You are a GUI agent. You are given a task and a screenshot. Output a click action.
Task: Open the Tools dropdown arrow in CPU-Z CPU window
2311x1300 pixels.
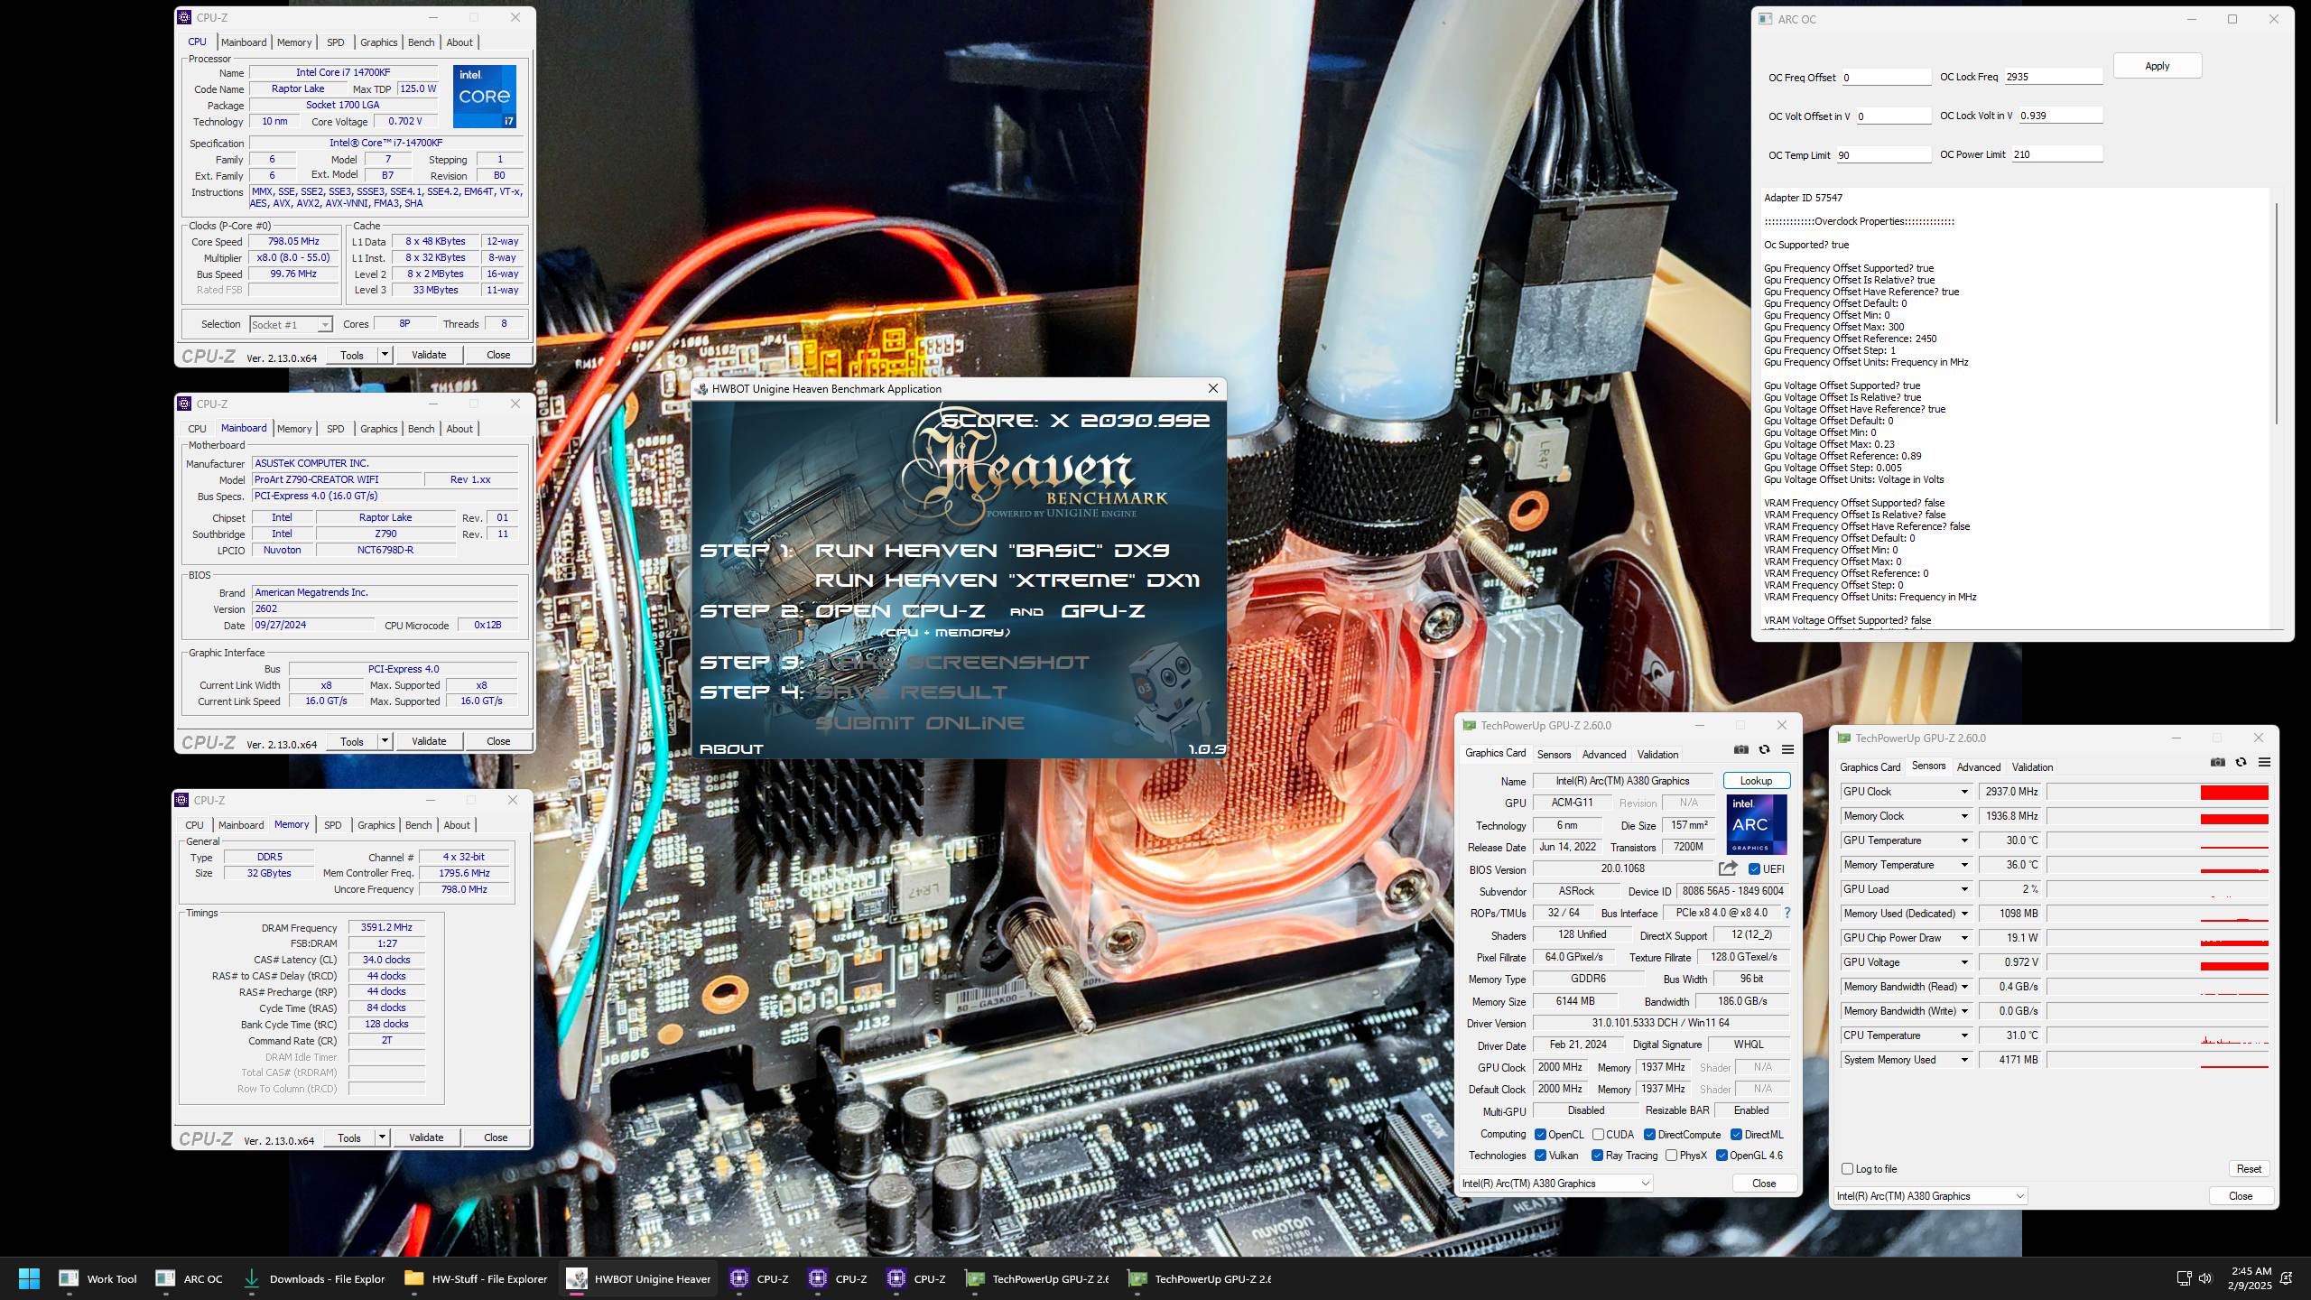[x=385, y=355]
